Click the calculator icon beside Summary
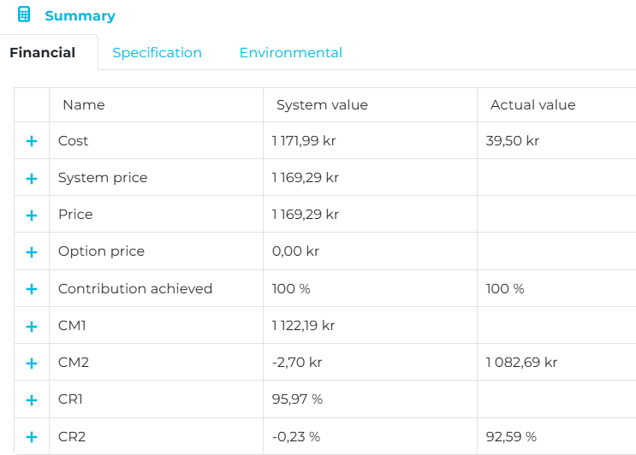Viewport: 636px width, 455px height. click(x=24, y=15)
